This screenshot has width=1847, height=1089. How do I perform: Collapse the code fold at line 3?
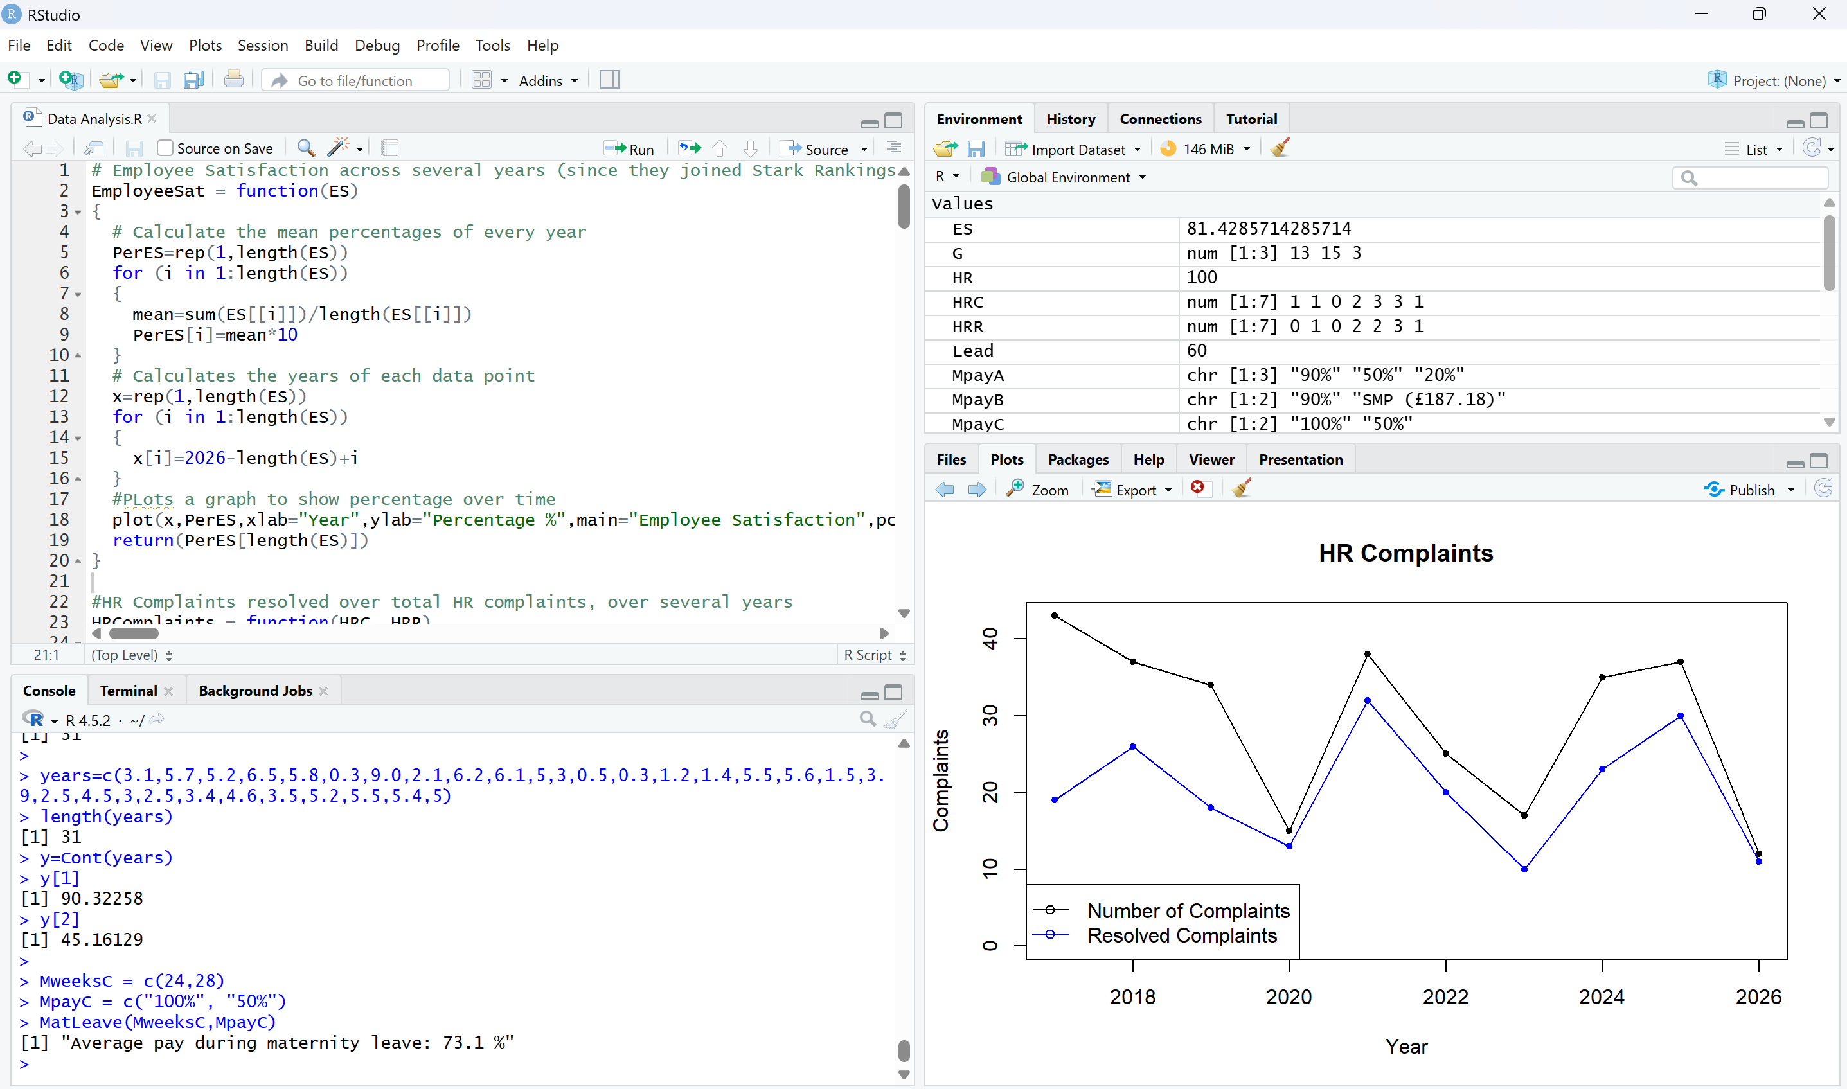(78, 213)
